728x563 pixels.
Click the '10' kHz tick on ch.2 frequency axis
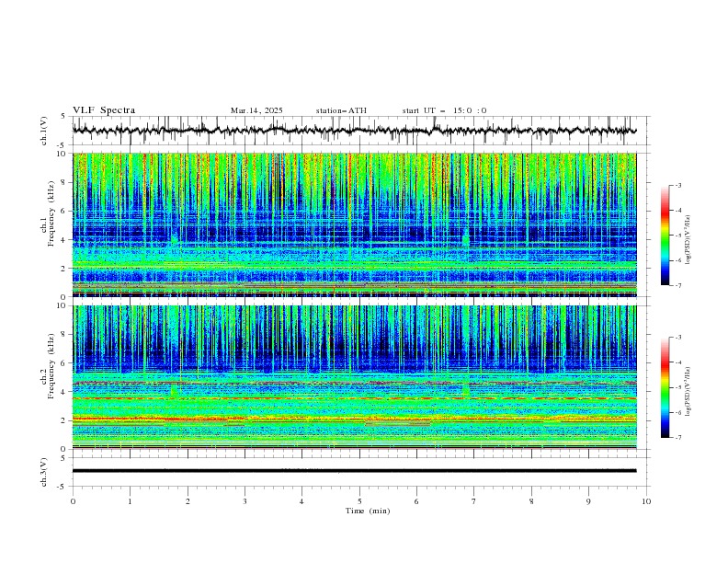tap(63, 305)
